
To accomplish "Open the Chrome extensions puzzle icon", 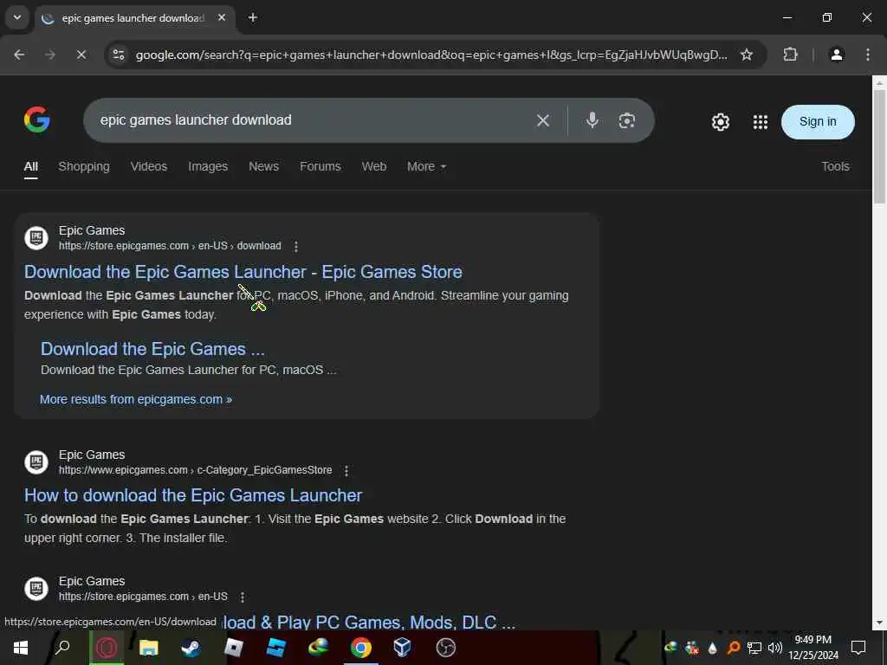I will point(790,55).
